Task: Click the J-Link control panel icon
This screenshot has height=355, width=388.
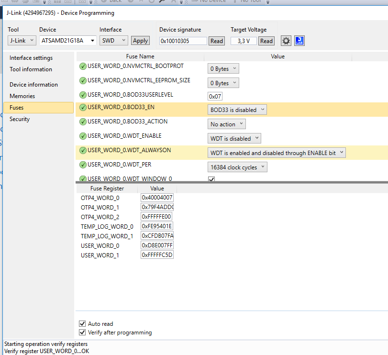Action: pos(299,41)
